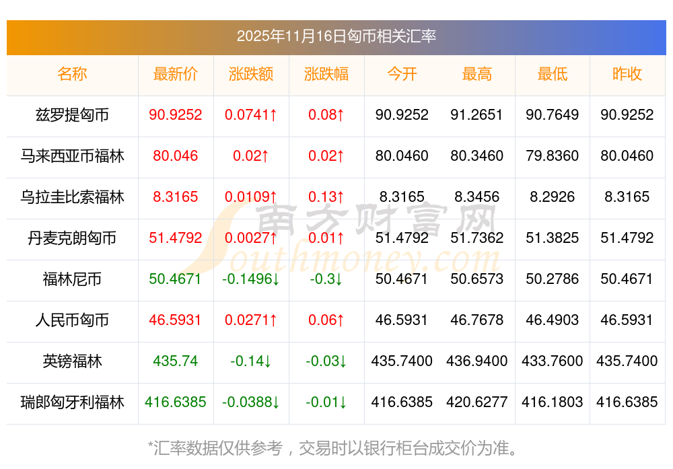Click the high value 80.3460

pyautogui.click(x=477, y=155)
